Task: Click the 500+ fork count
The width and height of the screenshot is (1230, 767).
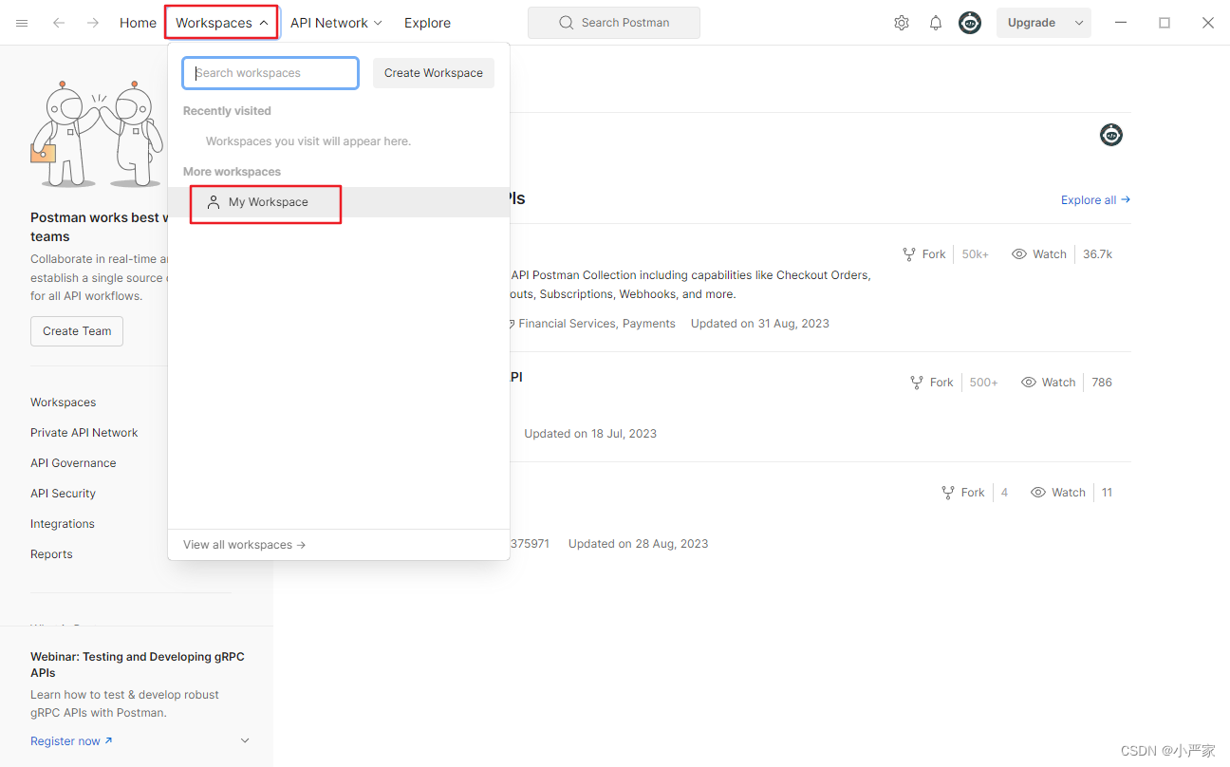Action: (983, 383)
